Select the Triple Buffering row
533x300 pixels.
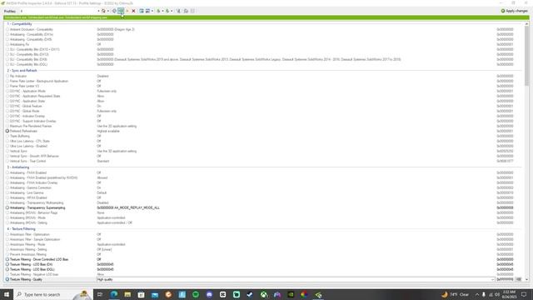264,136
